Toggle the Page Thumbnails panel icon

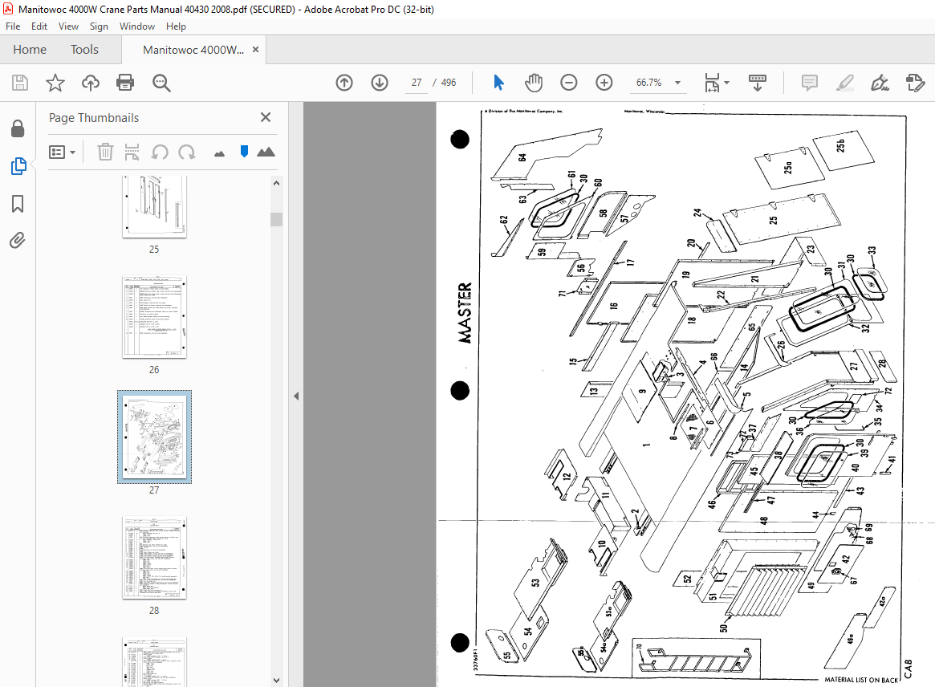[18, 166]
